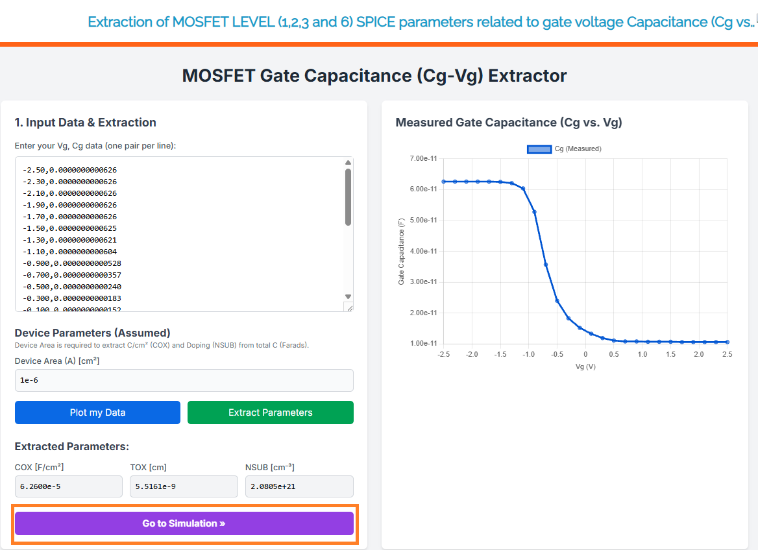Focus the Device Area input field
758x550 pixels.
[x=184, y=381]
